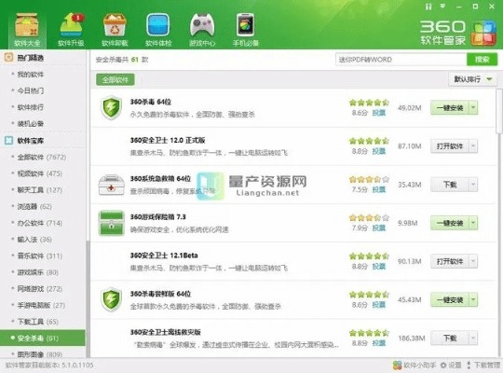Click 投票 vote link for 360游戏保险箱 7.3
503x373 pixels.
pyautogui.click(x=379, y=228)
